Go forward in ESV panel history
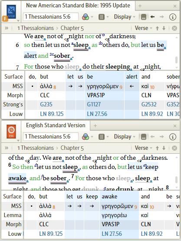 coord(161,136)
